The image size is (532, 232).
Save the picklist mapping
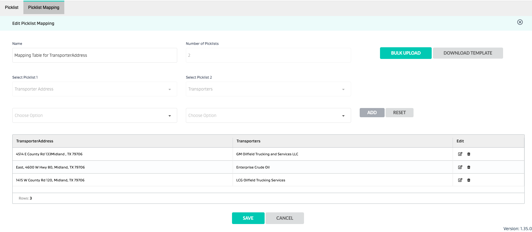click(248, 218)
